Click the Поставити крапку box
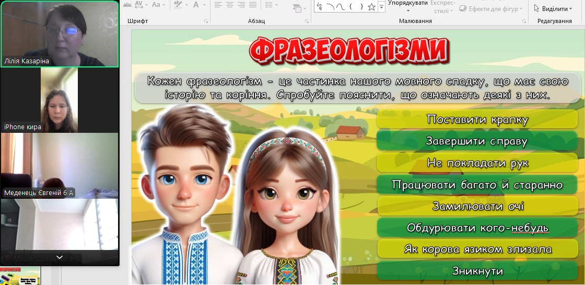Image resolution: width=585 pixels, height=285 pixels. coord(477,120)
